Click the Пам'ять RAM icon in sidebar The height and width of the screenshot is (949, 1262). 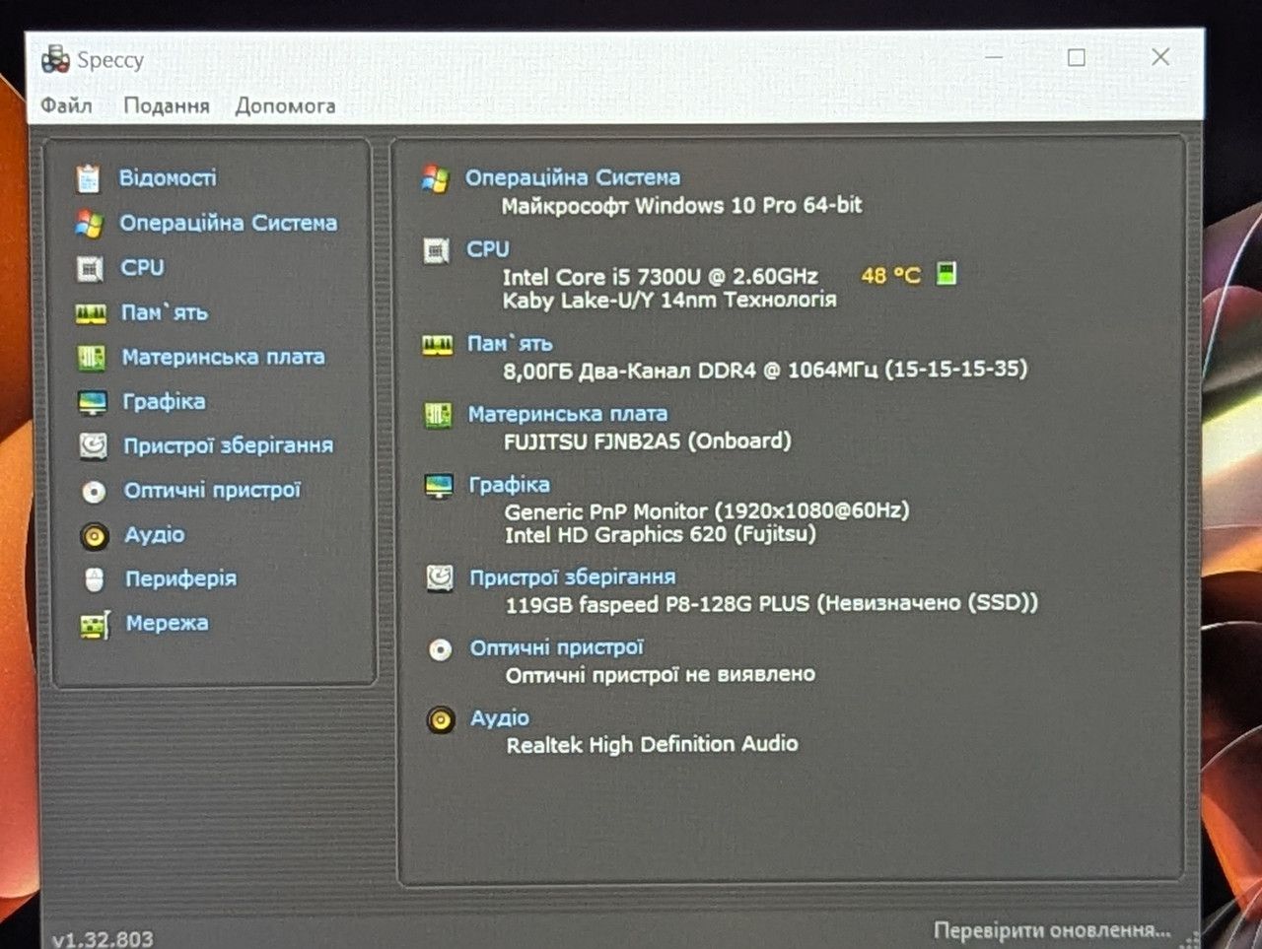coord(91,313)
